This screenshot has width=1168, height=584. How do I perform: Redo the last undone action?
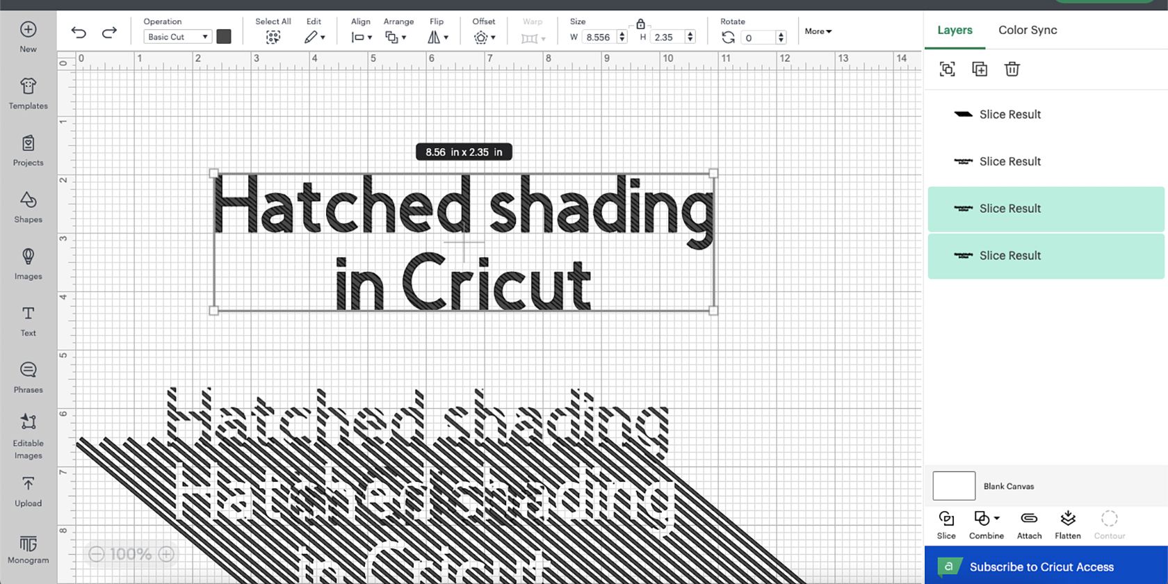click(109, 33)
